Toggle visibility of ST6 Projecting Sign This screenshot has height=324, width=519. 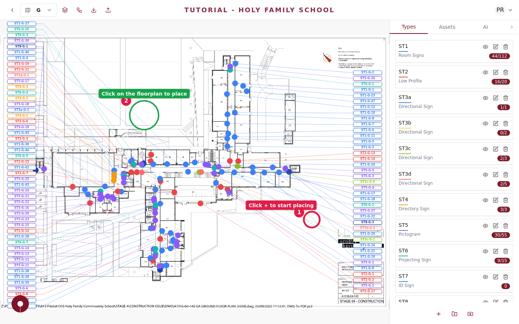(x=485, y=251)
